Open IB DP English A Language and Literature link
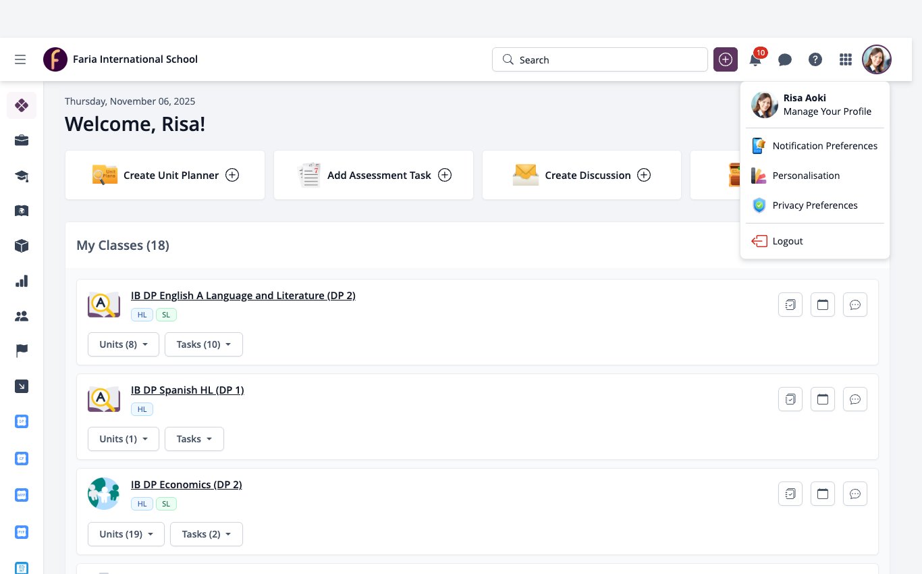This screenshot has width=922, height=574. click(x=243, y=296)
